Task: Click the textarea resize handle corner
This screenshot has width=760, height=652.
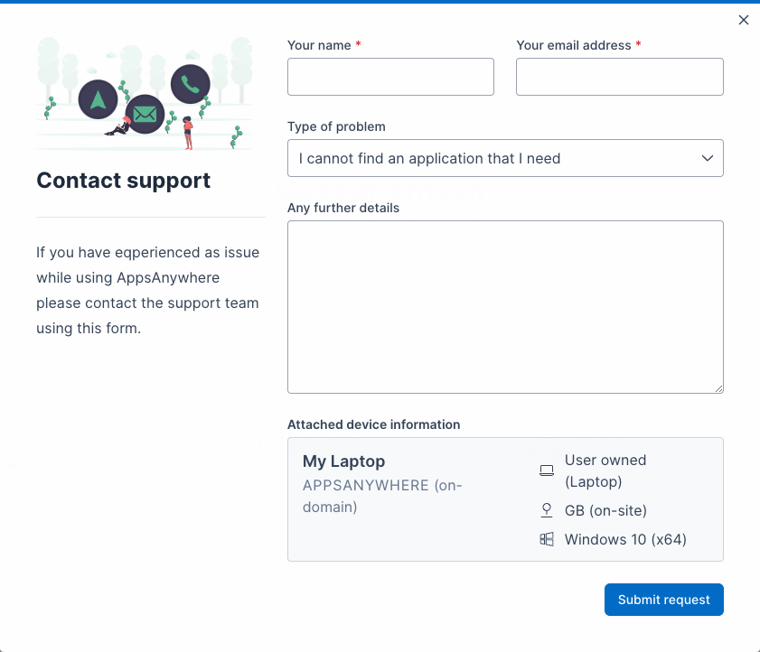Action: 719,389
